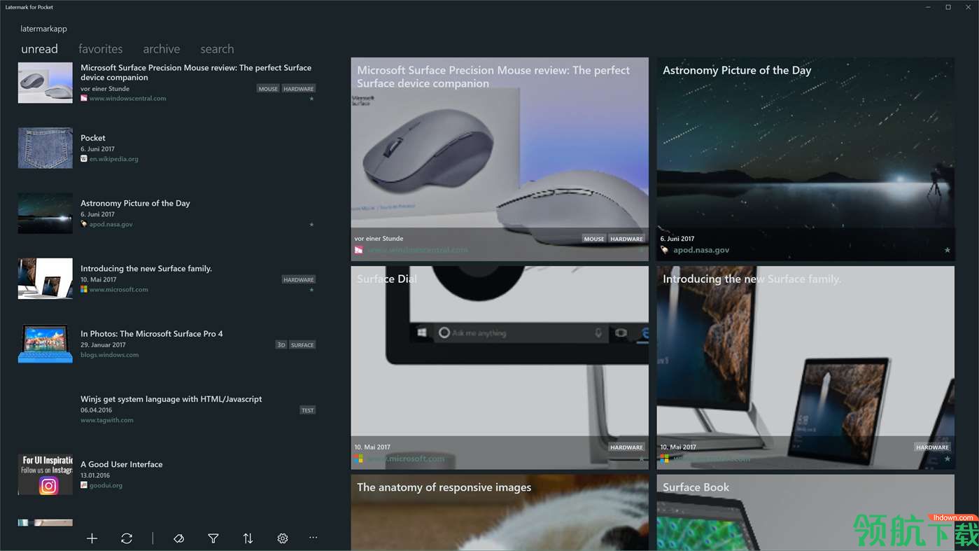Toggle the star on the Surface family tile
979x551 pixels.
point(948,459)
